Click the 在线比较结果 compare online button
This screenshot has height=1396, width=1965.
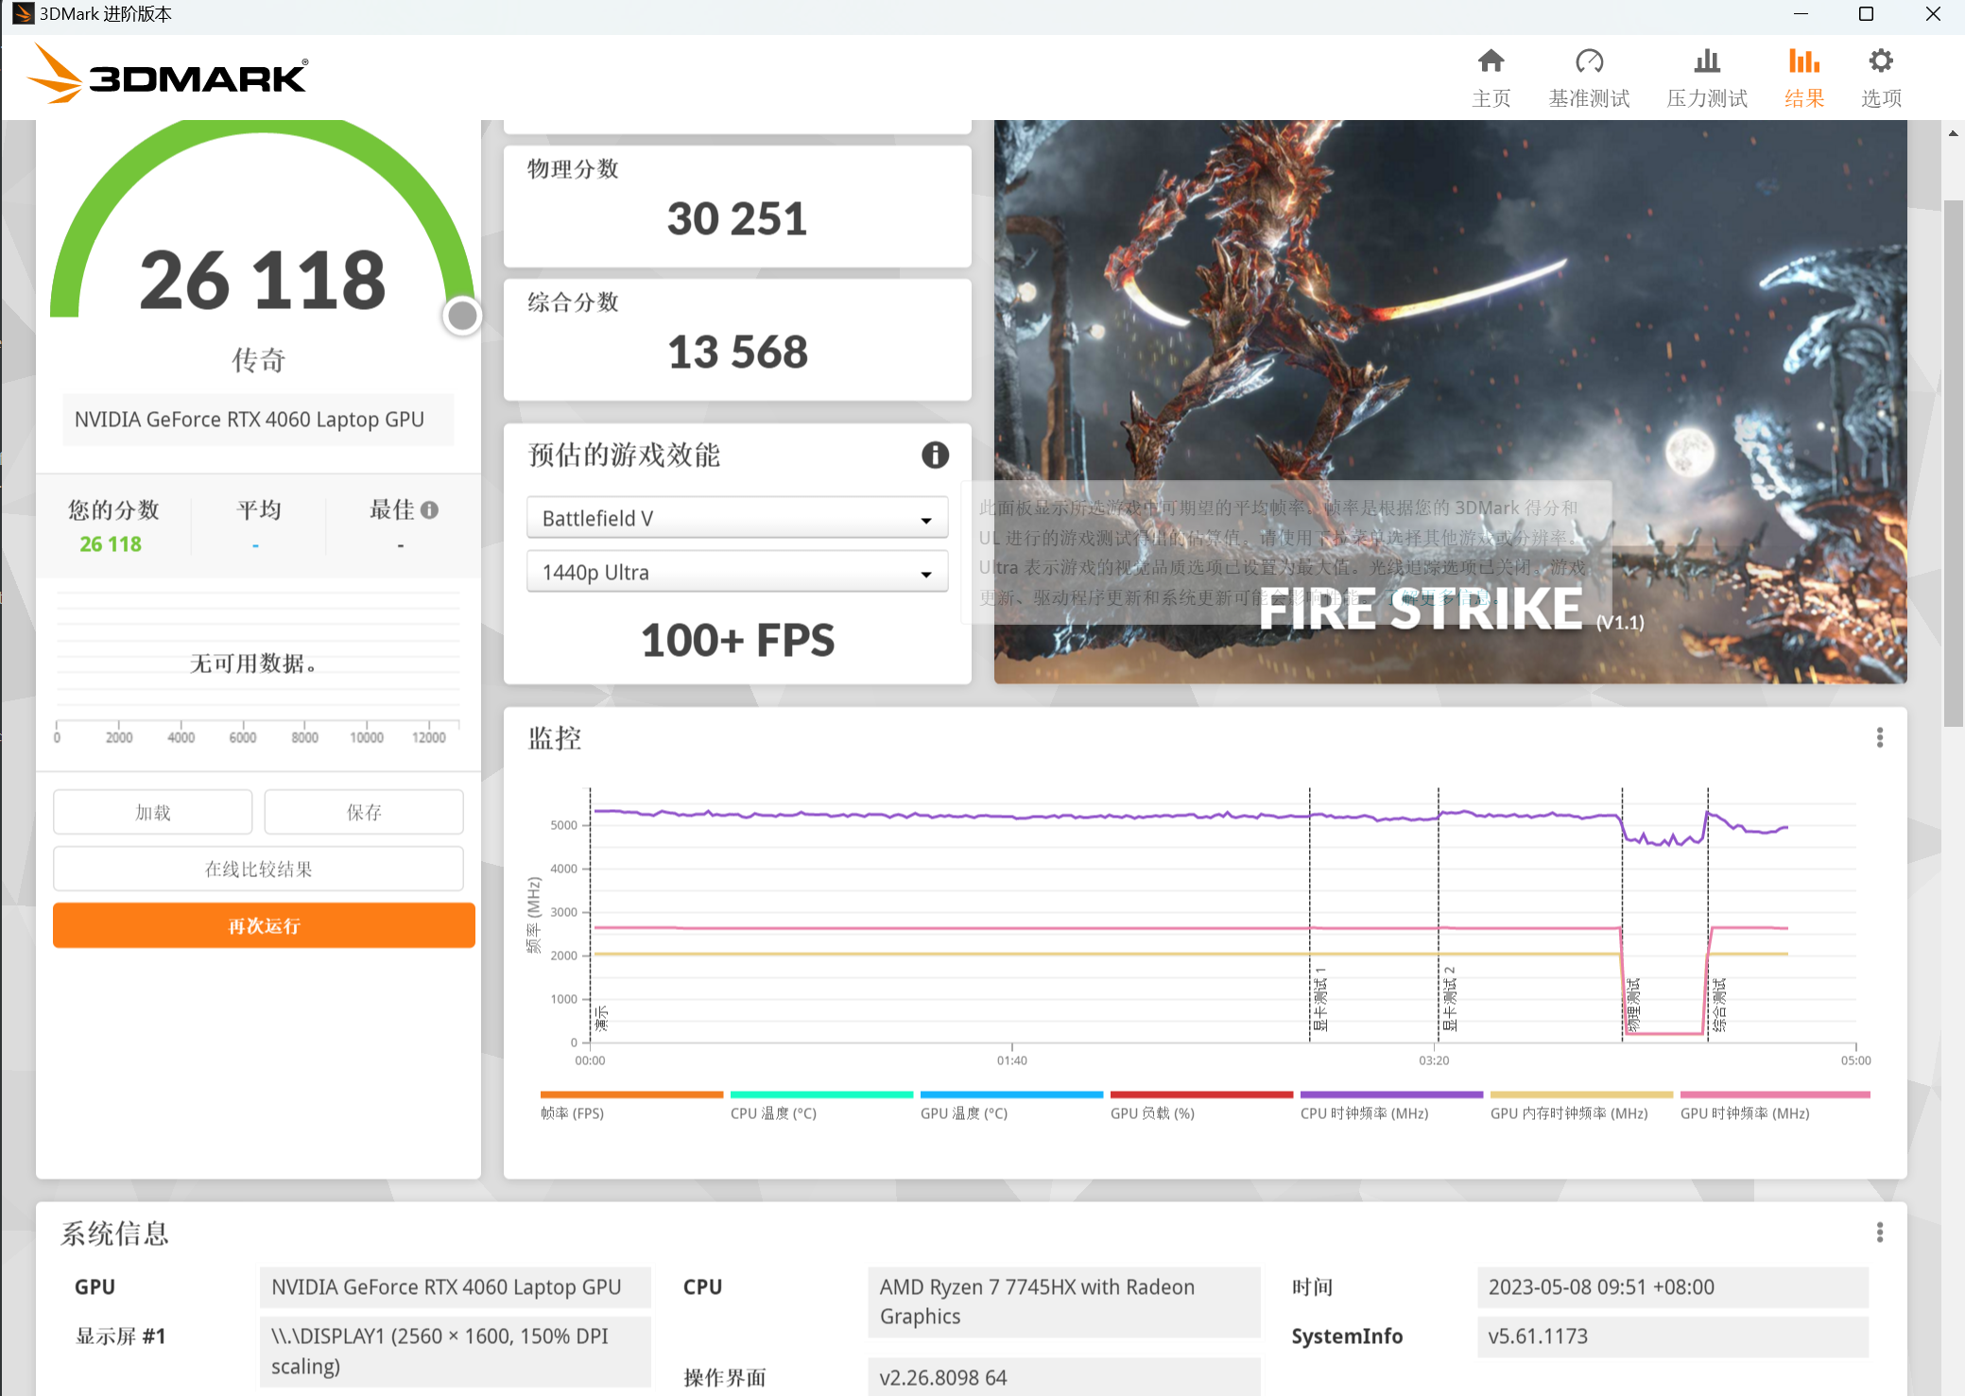point(258,869)
